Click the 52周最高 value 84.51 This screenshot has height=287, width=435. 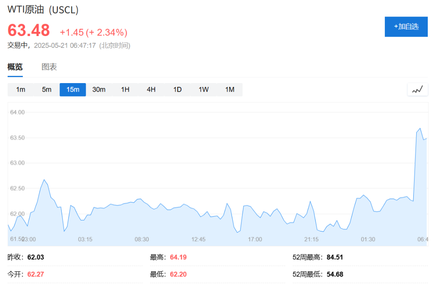(x=335, y=257)
